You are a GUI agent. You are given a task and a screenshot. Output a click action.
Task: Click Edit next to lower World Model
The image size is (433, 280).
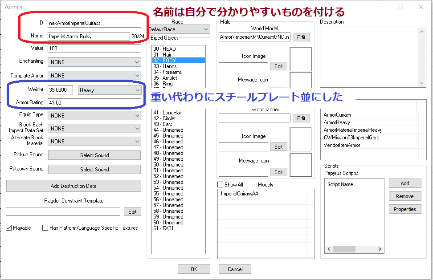click(x=301, y=118)
